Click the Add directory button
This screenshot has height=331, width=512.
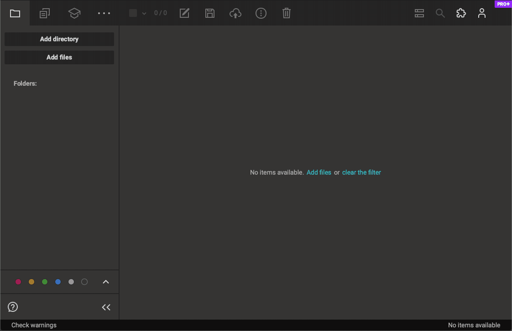click(59, 39)
